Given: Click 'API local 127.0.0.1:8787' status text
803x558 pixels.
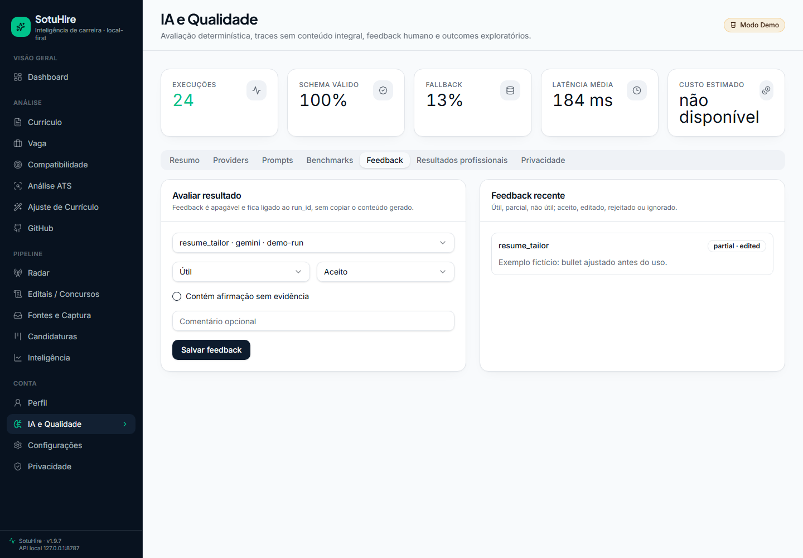Looking at the screenshot, I should [x=49, y=549].
